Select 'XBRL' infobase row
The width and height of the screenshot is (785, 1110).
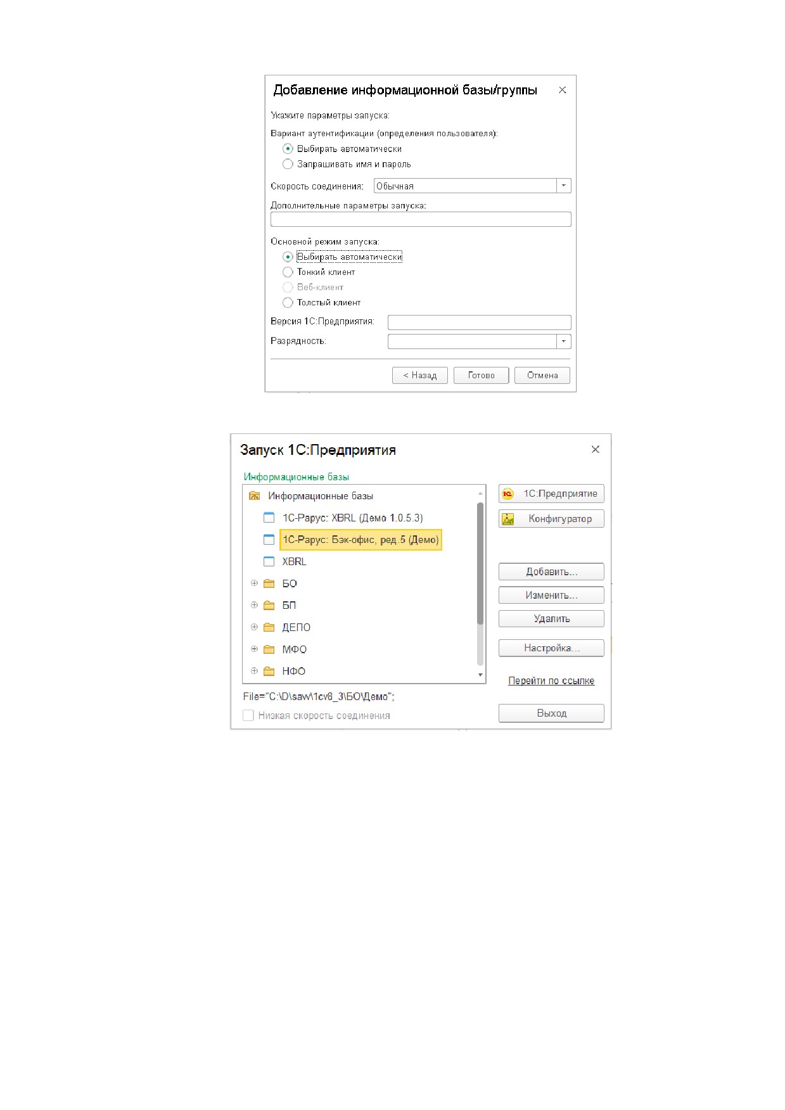294,561
